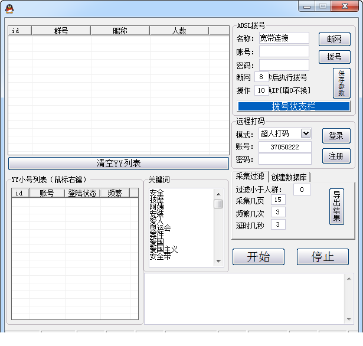Select the keyword 按摩
Viewport: 363px width, 346px height.
pos(157,200)
